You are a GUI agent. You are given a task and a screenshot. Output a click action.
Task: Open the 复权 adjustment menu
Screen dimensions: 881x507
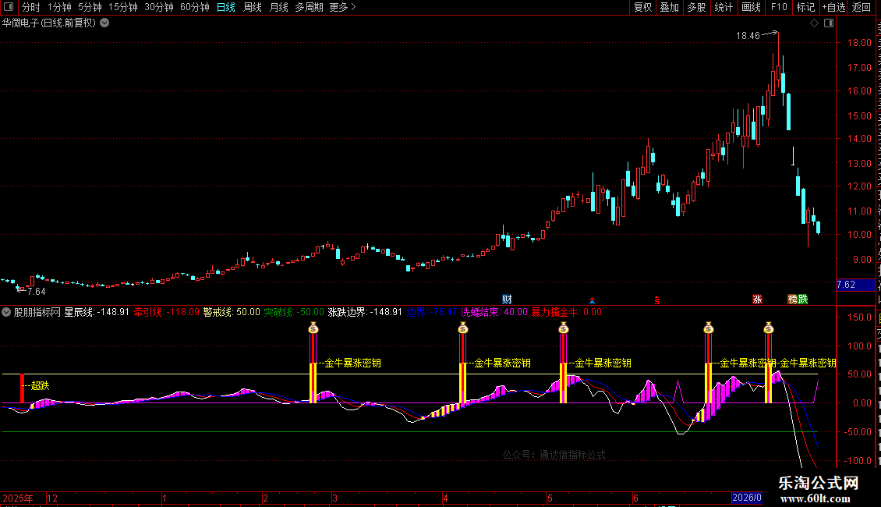[x=642, y=7]
